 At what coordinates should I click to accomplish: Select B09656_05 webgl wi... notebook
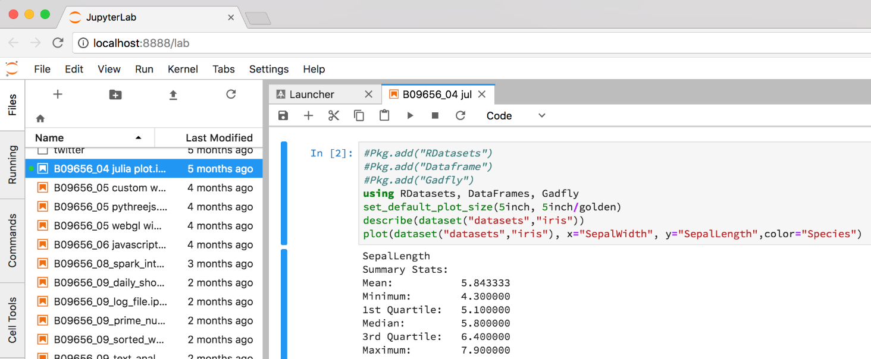(x=143, y=226)
